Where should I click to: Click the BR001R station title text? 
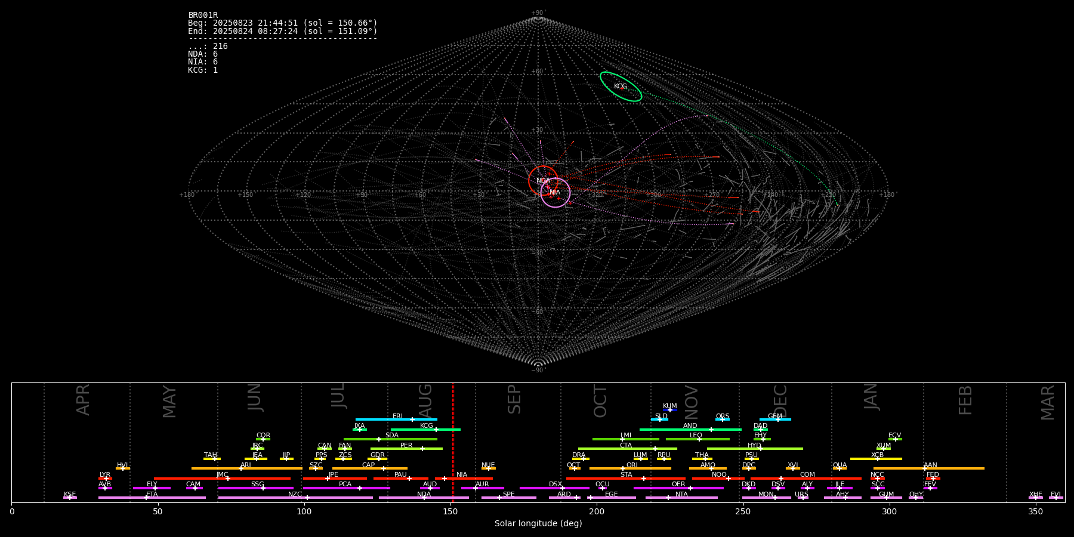point(203,16)
